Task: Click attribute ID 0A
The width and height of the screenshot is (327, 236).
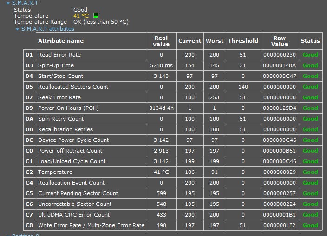Action: 29,119
